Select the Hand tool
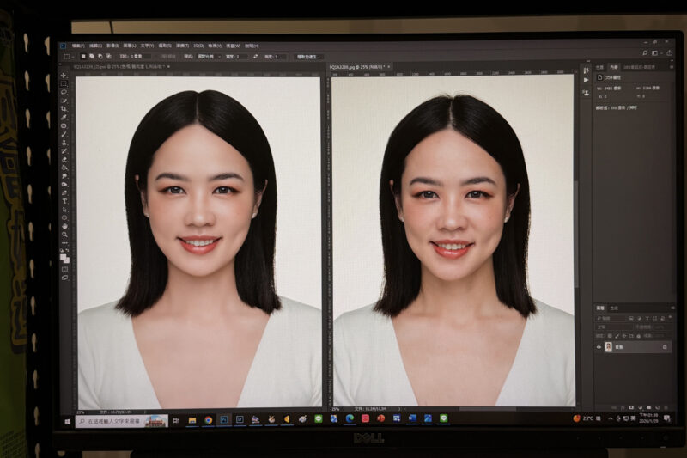The image size is (687, 458). coord(64,226)
